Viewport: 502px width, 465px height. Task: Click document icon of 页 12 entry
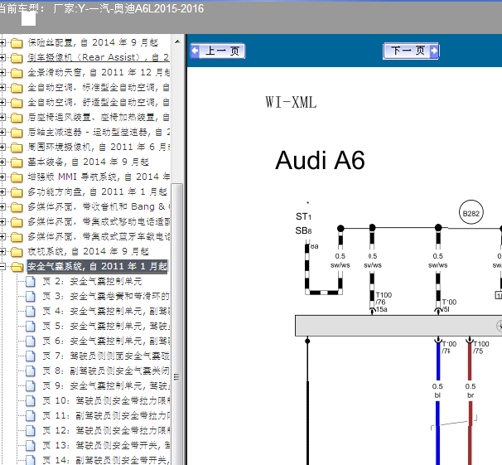tap(31, 431)
